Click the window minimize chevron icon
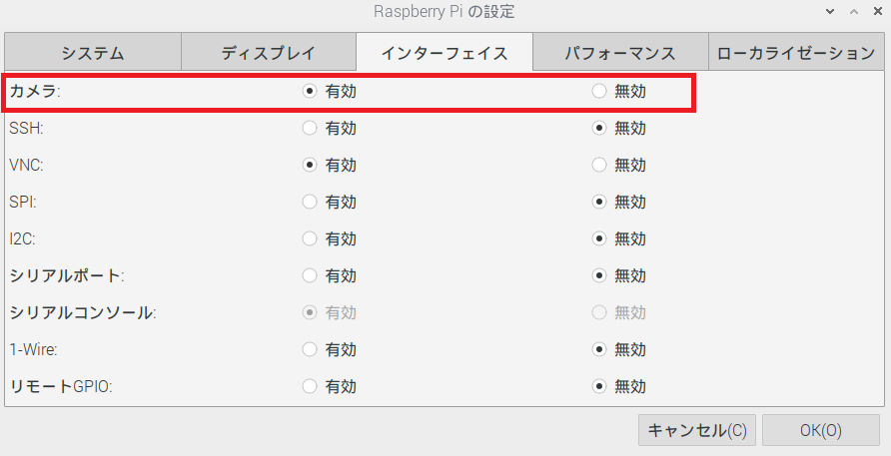This screenshot has width=891, height=456. pyautogui.click(x=830, y=11)
